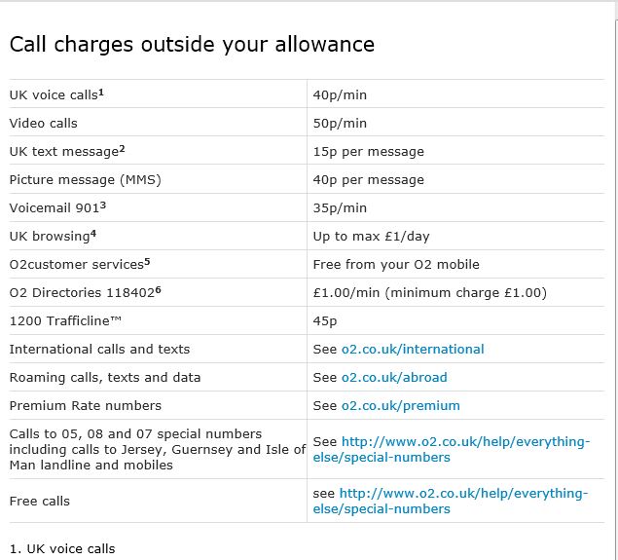
Task: Click the 'Picture message (MMS)' label
Action: point(85,180)
